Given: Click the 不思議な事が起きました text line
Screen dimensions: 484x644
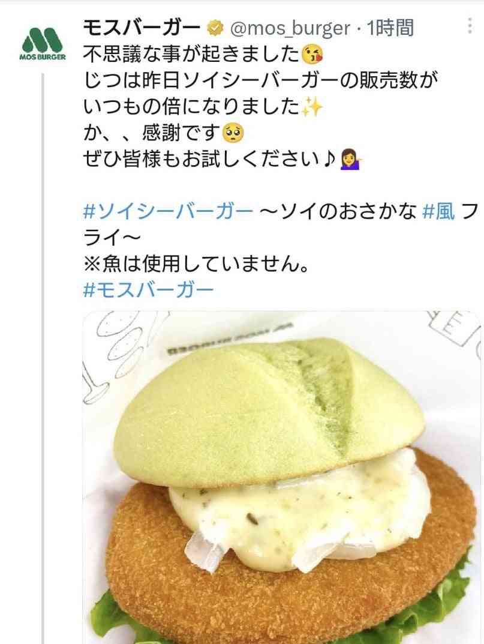Looking at the screenshot, I should [x=192, y=54].
